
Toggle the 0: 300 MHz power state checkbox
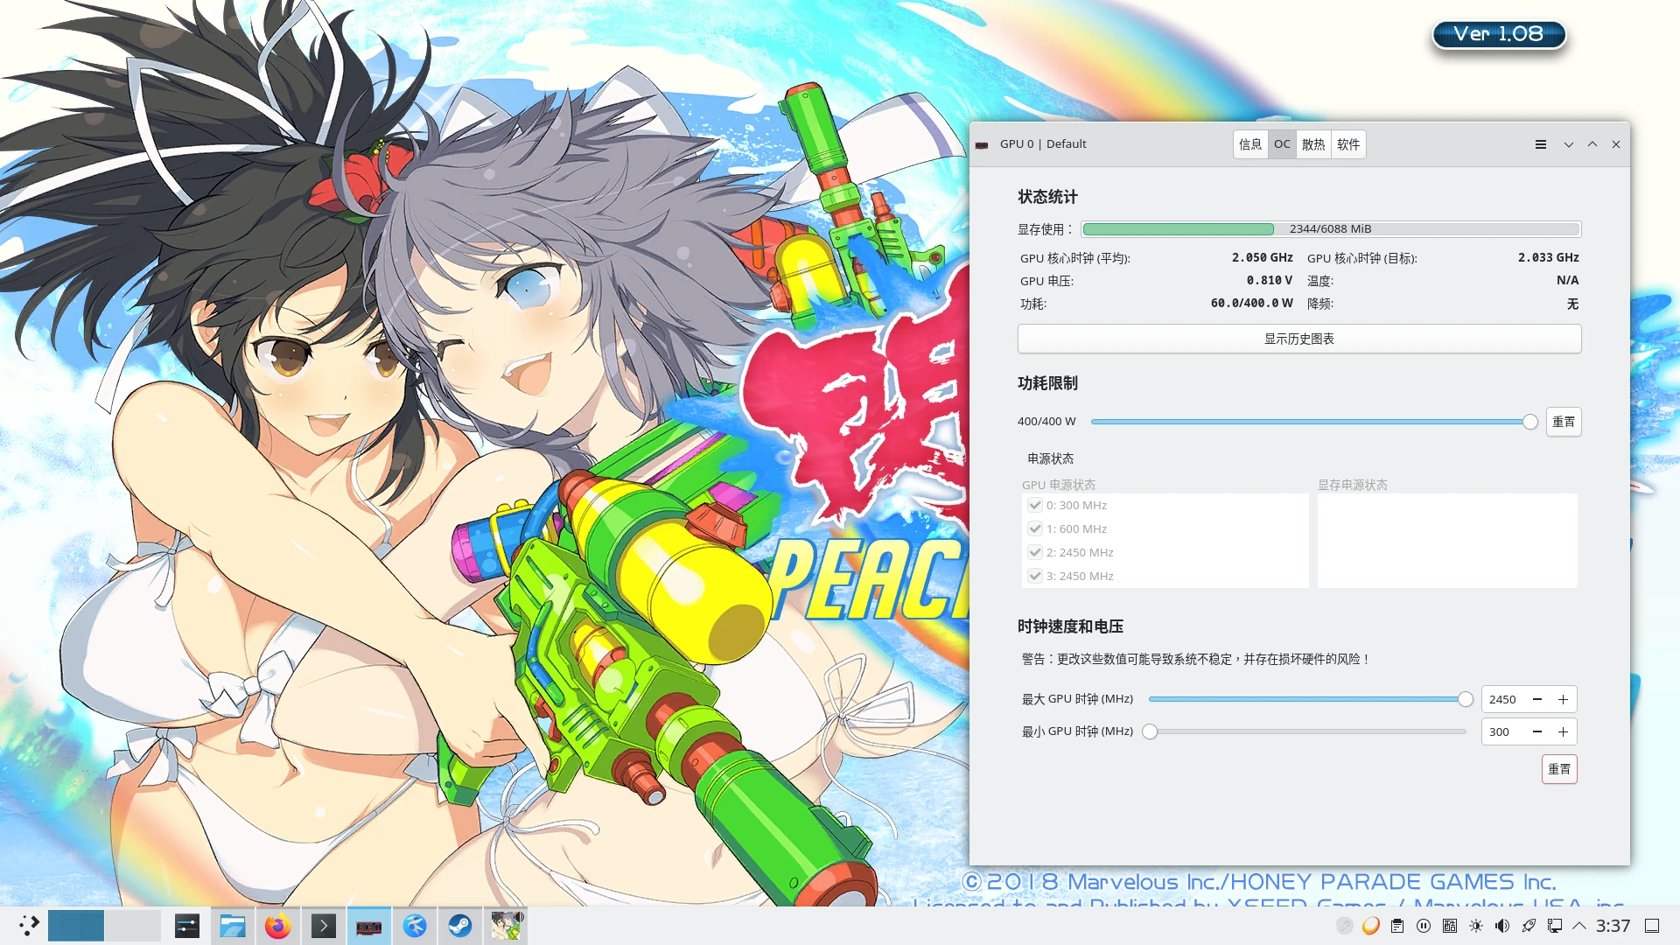click(1035, 505)
